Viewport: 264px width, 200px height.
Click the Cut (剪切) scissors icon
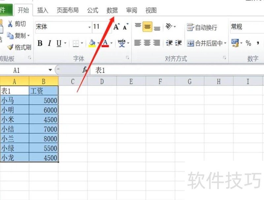[10, 24]
